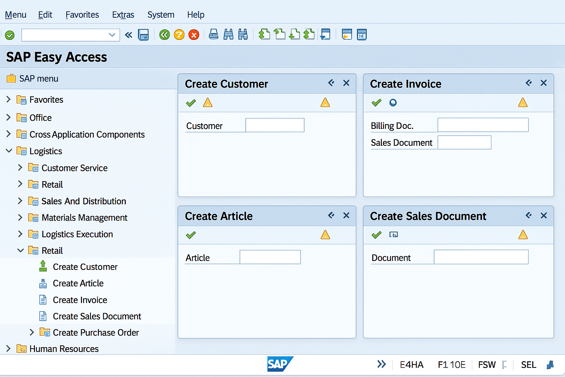
Task: Click the green Back icon
Action: [164, 35]
